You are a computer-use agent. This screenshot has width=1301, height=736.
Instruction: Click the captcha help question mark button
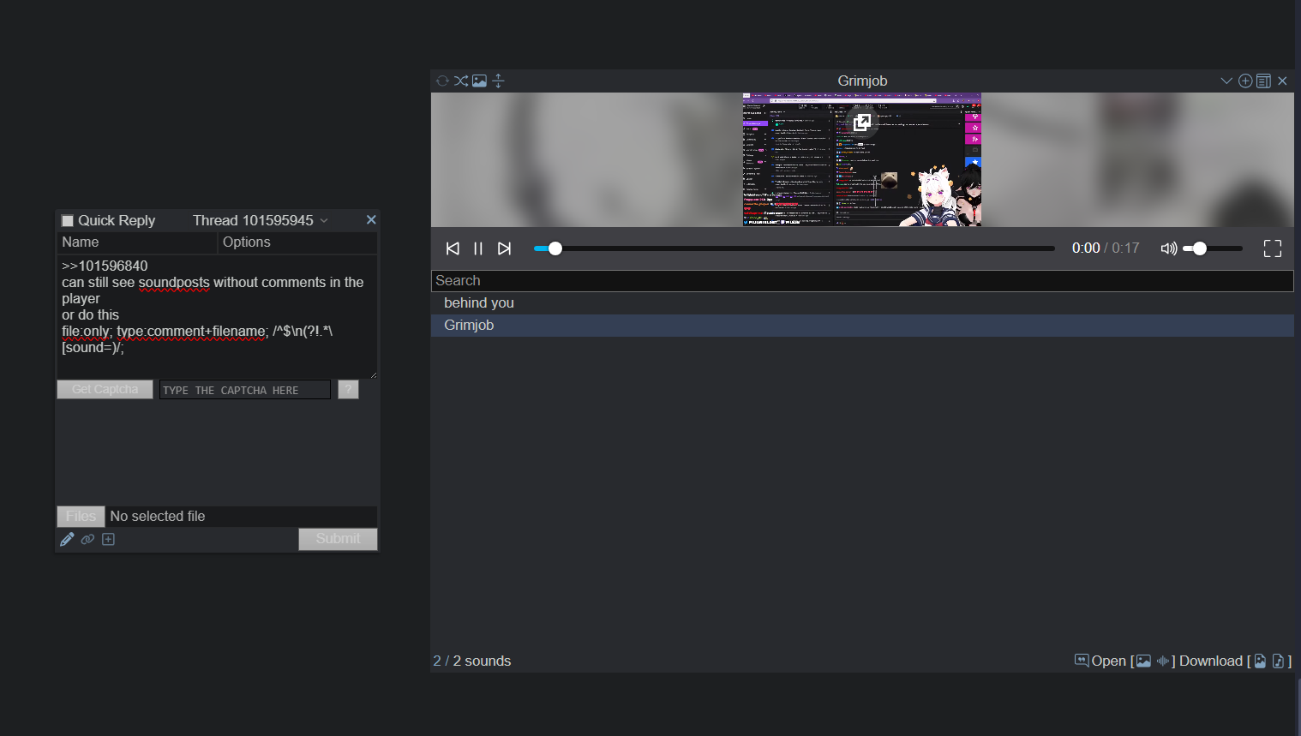coord(348,390)
